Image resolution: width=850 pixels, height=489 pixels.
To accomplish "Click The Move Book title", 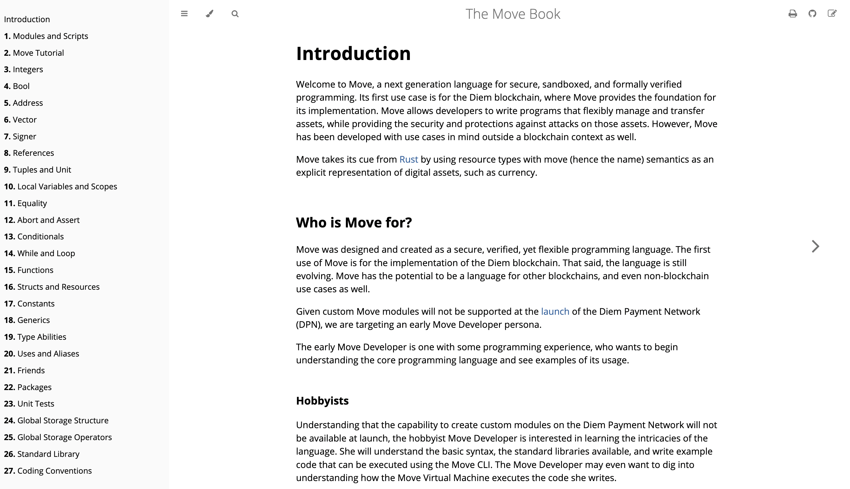I will 513,14.
